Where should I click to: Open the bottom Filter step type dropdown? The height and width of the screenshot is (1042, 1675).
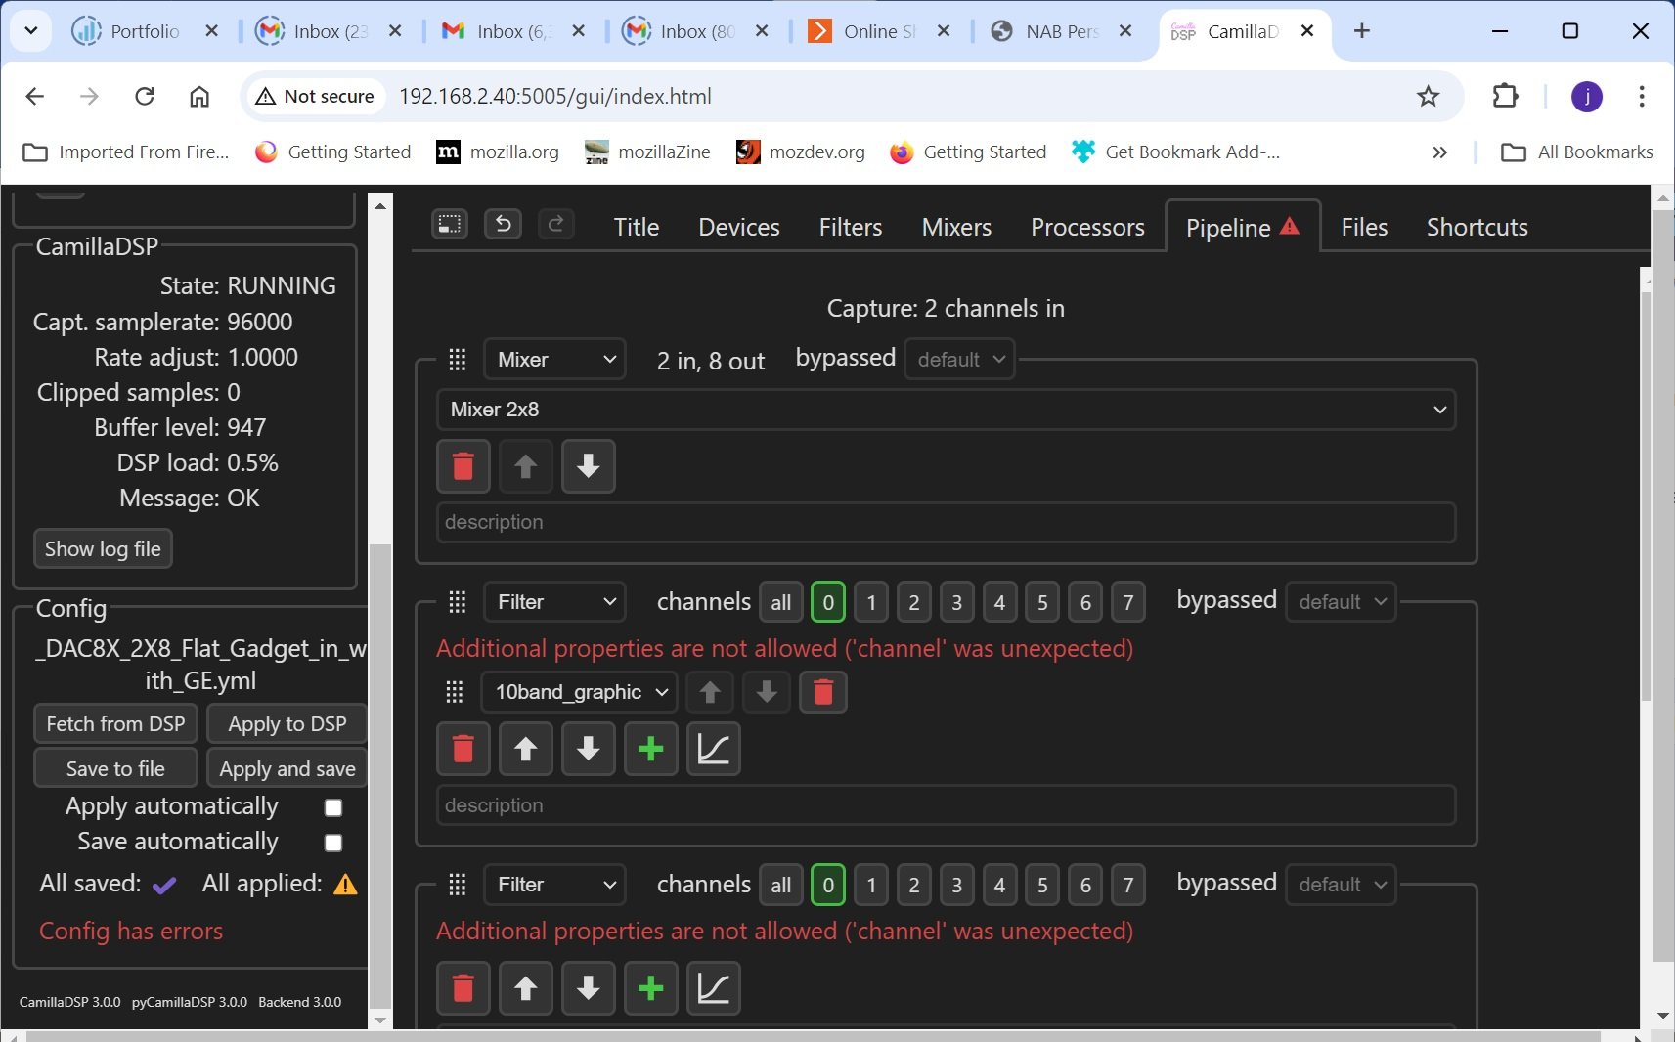[554, 885]
